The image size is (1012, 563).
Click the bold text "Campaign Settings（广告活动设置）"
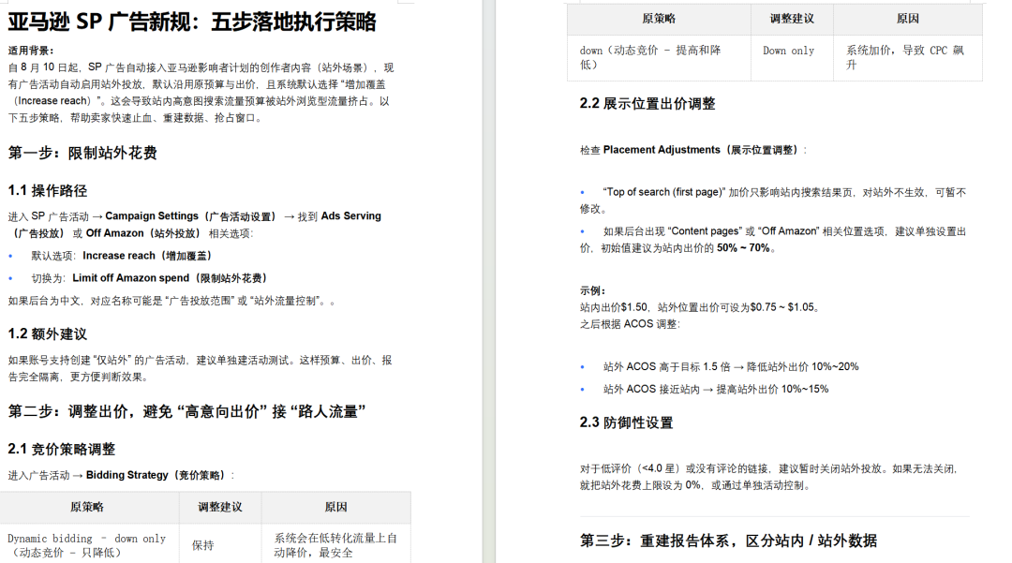[192, 216]
